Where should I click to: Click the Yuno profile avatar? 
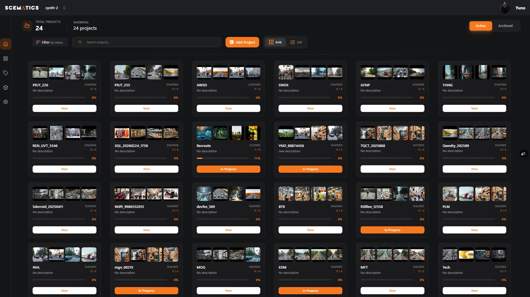tap(505, 8)
